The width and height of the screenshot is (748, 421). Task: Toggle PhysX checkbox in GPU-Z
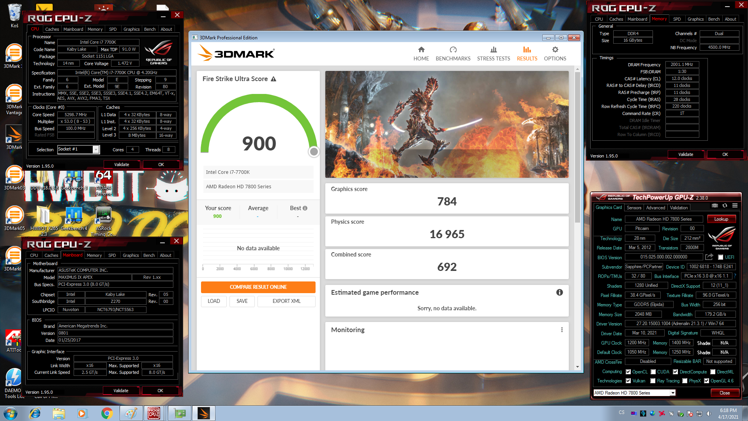click(684, 381)
